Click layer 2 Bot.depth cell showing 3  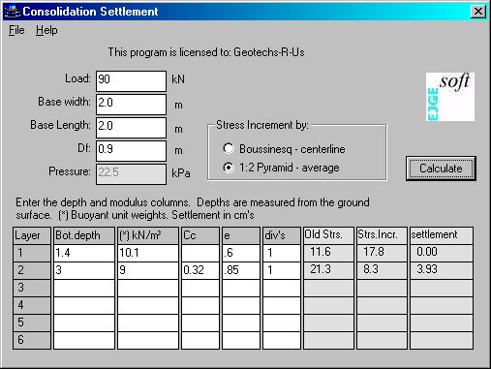(84, 270)
